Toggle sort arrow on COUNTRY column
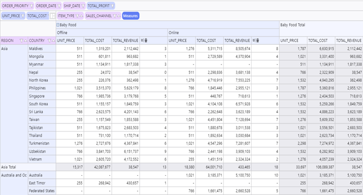This screenshot has height=195, width=363. 53,41
